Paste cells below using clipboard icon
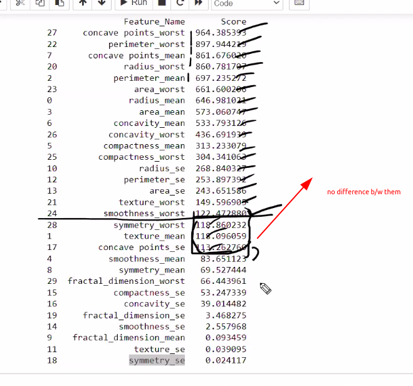 point(60,3)
